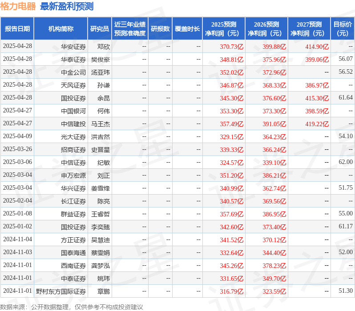355x311 pixels.
Task: Click the 最新盈利预测 heading
Action: pos(67,6)
